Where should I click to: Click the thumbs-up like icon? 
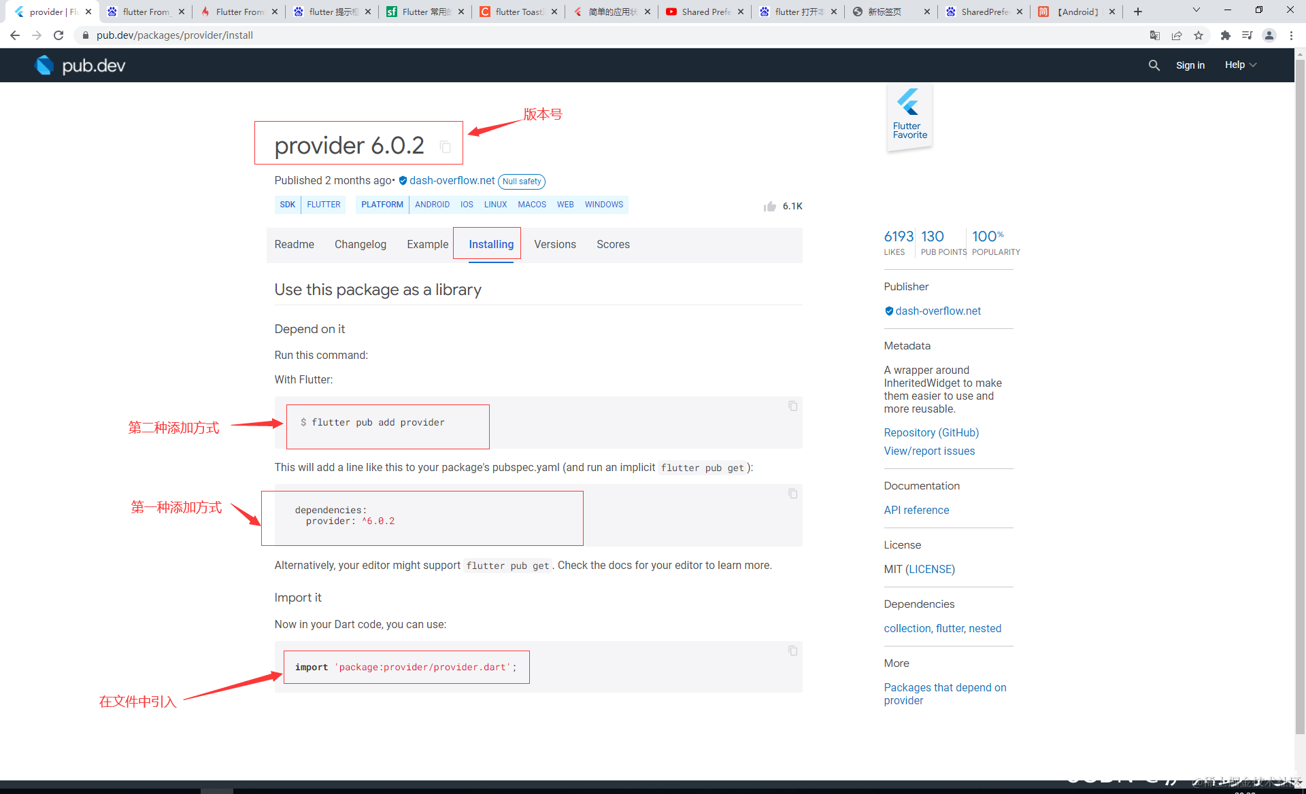(x=769, y=206)
